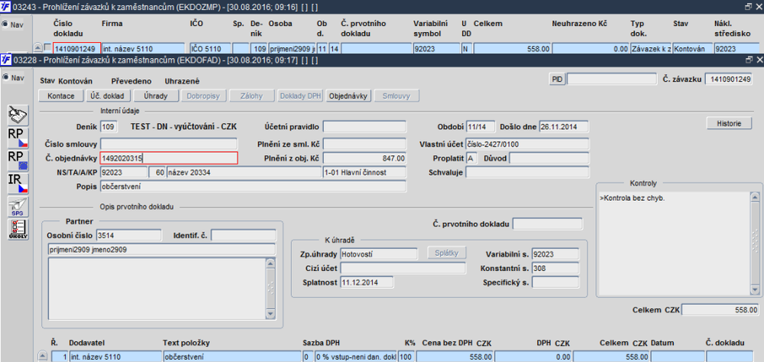
Task: Focus the Č. objednávky field
Action: coord(169,158)
